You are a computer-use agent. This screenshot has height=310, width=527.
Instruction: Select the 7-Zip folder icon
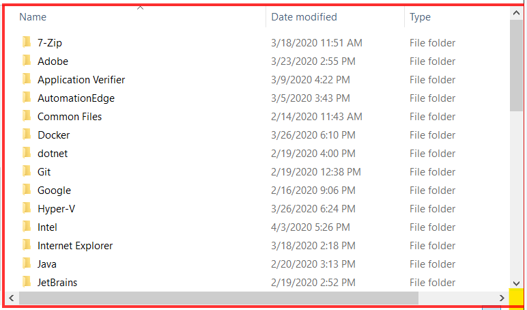tap(27, 42)
